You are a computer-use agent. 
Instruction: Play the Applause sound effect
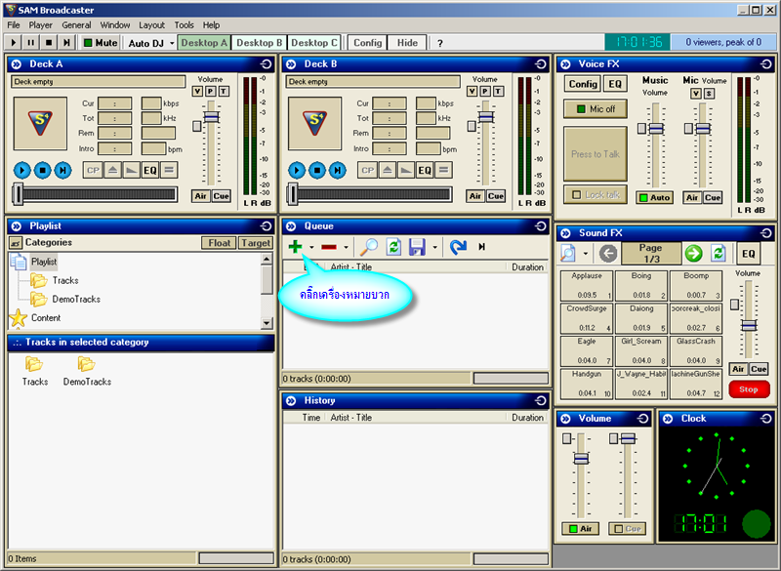[587, 285]
